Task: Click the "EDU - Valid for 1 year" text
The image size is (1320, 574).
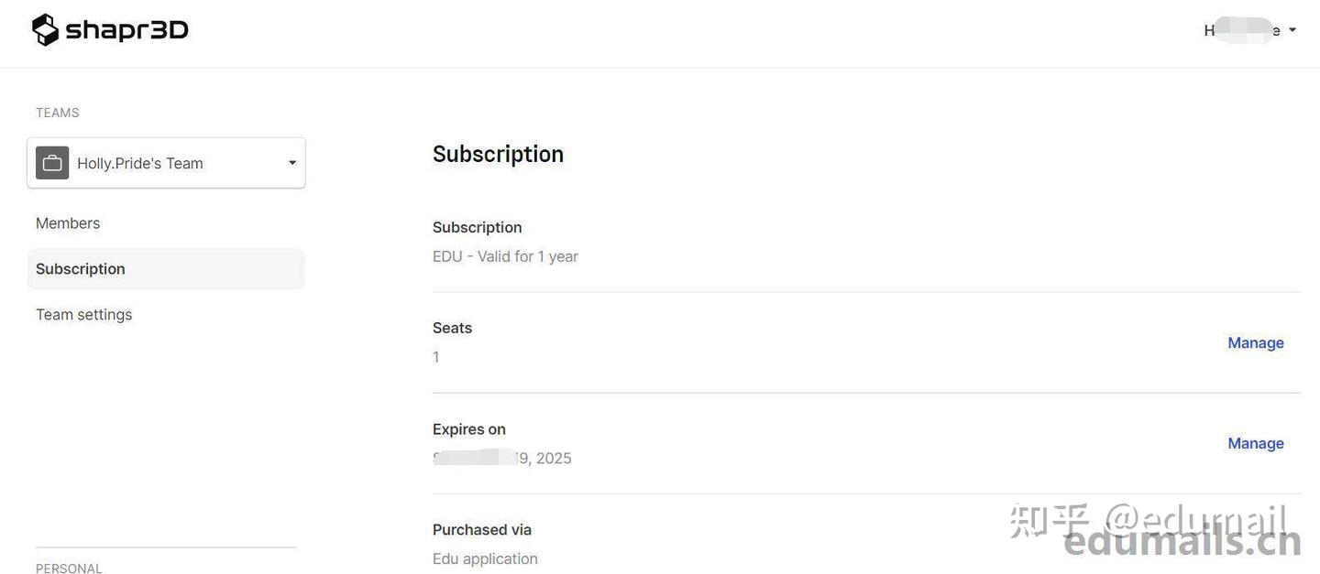Action: (505, 256)
